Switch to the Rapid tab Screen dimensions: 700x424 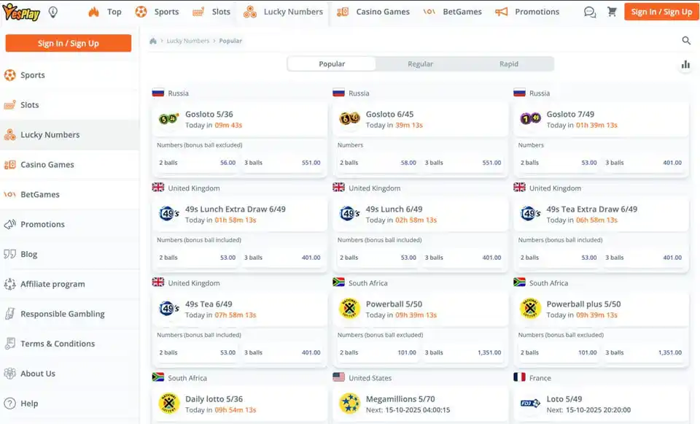pyautogui.click(x=509, y=64)
